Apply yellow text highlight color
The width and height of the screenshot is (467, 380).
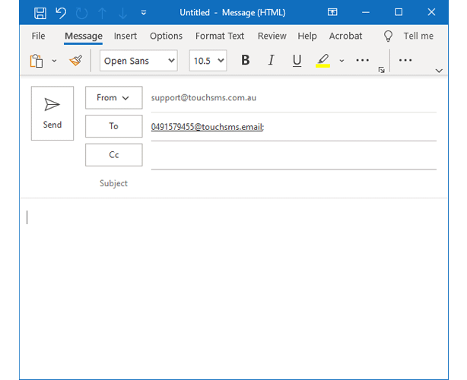pyautogui.click(x=322, y=61)
